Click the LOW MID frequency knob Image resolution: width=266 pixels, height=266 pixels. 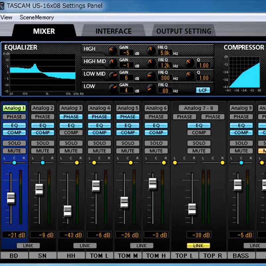coord(151,75)
